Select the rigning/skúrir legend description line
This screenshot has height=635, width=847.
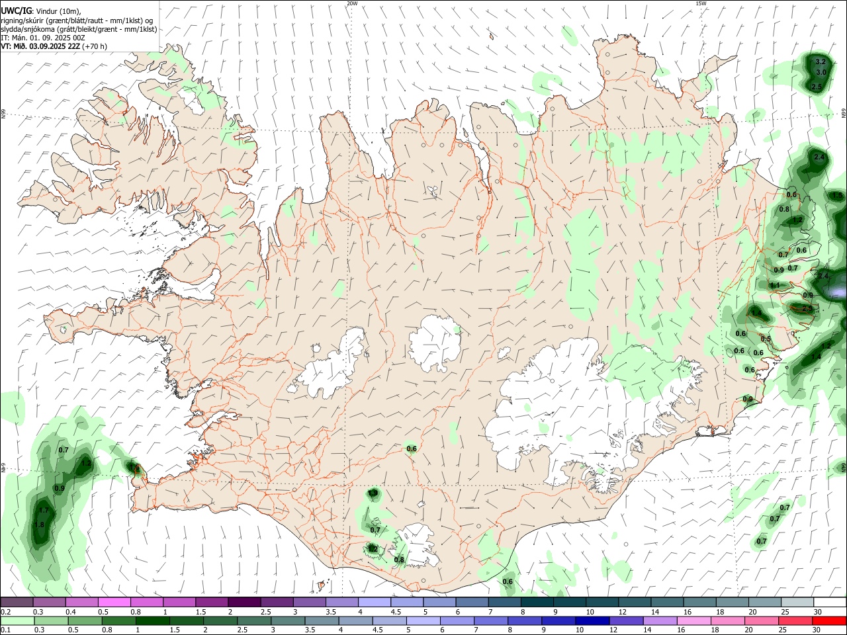(76, 20)
